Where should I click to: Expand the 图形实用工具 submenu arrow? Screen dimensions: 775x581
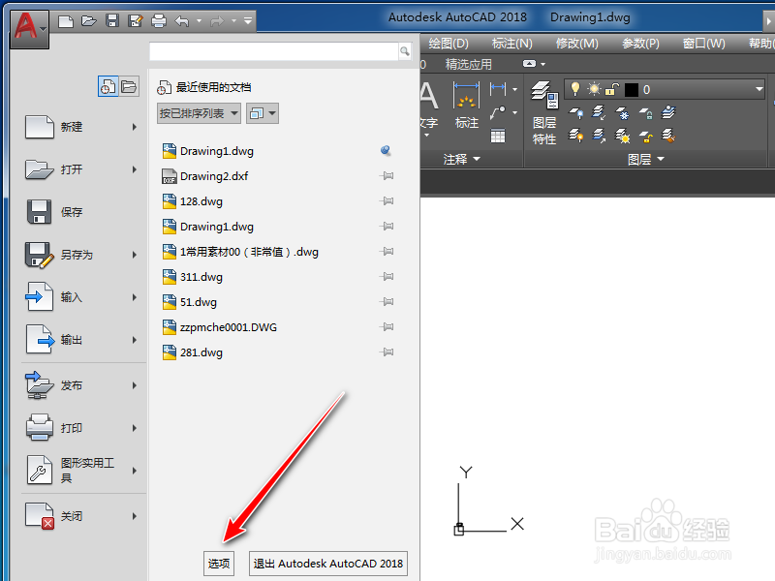pos(135,471)
